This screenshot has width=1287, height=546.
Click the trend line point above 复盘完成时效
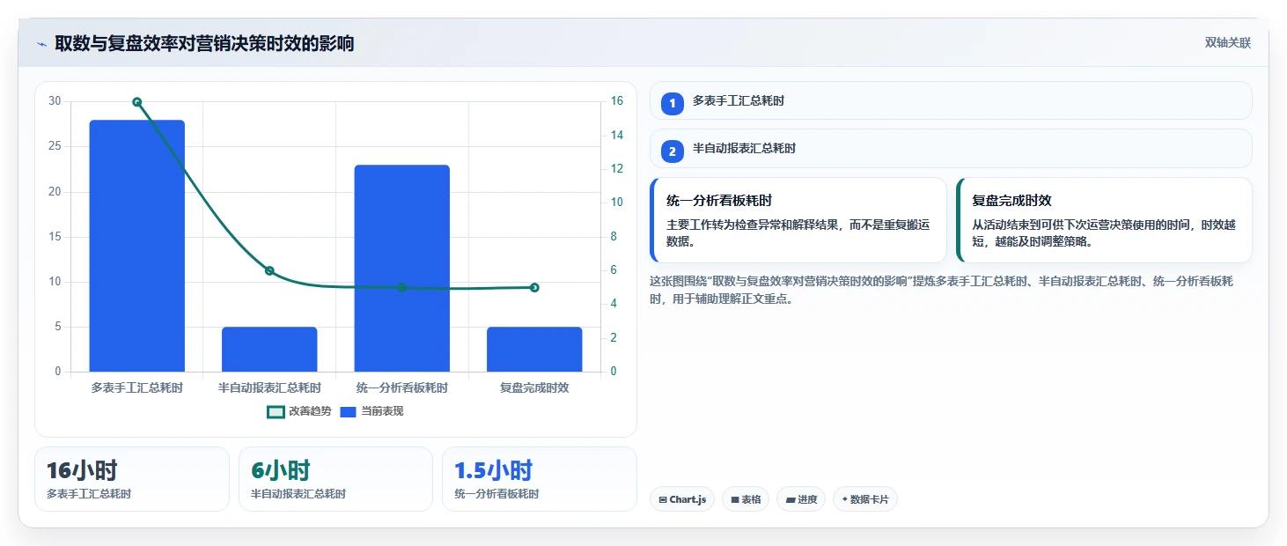(534, 288)
